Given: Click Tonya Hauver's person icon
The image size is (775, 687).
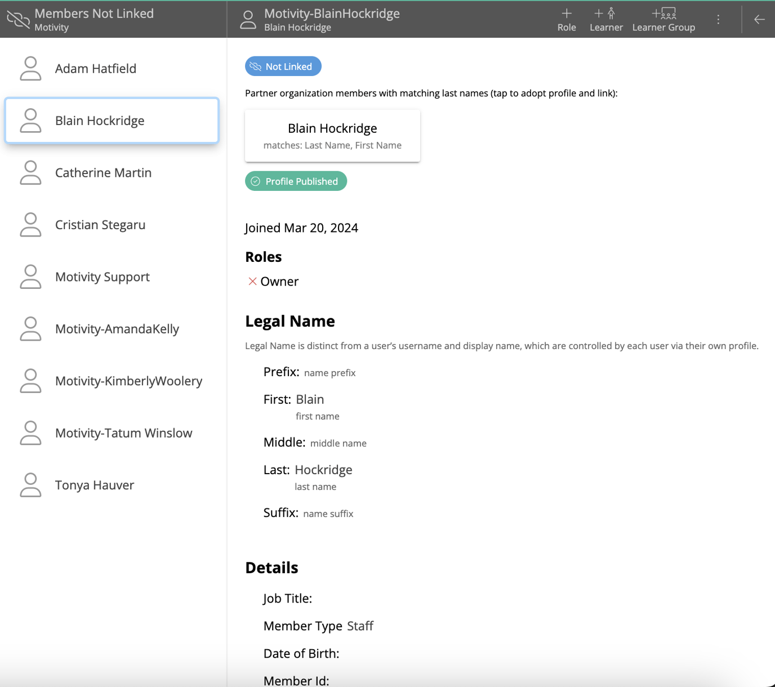Looking at the screenshot, I should coord(30,485).
